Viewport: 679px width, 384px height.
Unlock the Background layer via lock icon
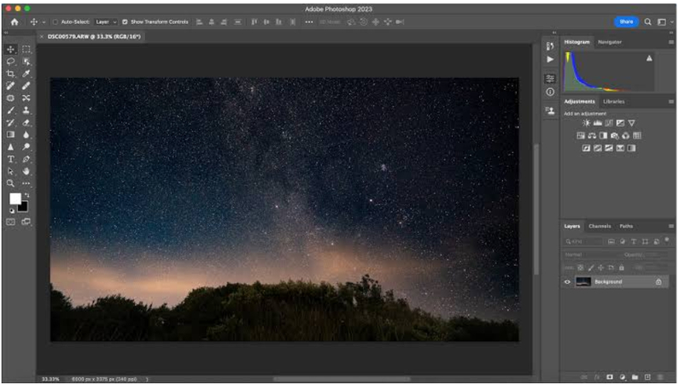(x=659, y=282)
